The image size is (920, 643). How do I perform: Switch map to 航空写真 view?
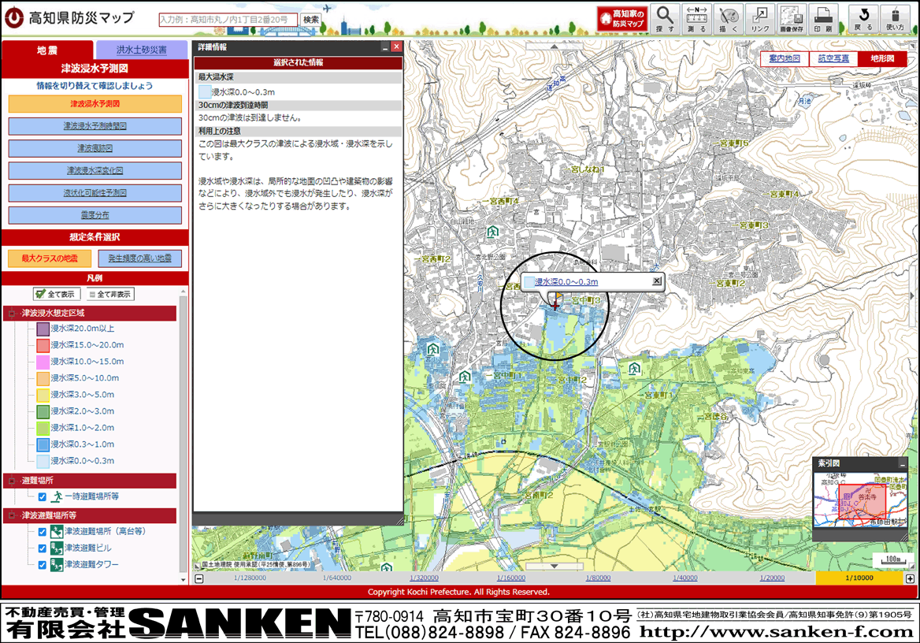point(833,58)
